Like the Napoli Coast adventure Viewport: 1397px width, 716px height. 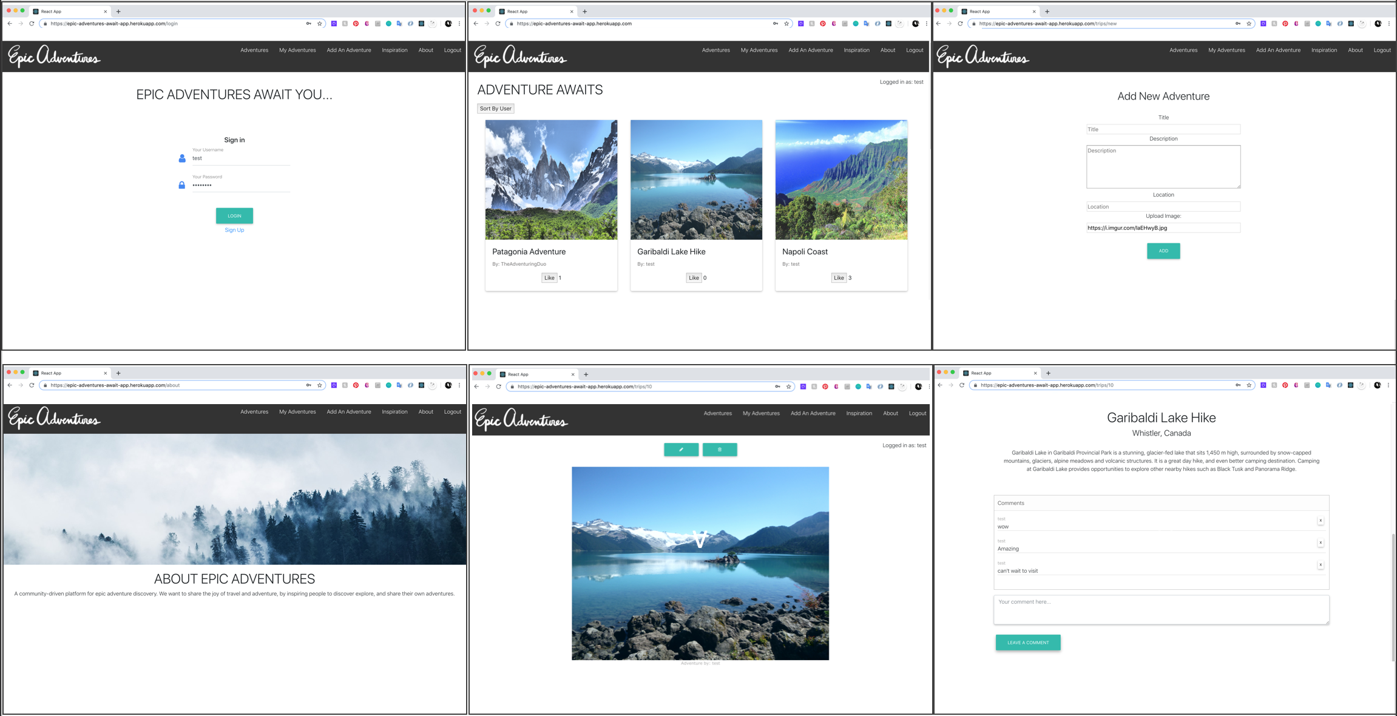pyautogui.click(x=839, y=277)
